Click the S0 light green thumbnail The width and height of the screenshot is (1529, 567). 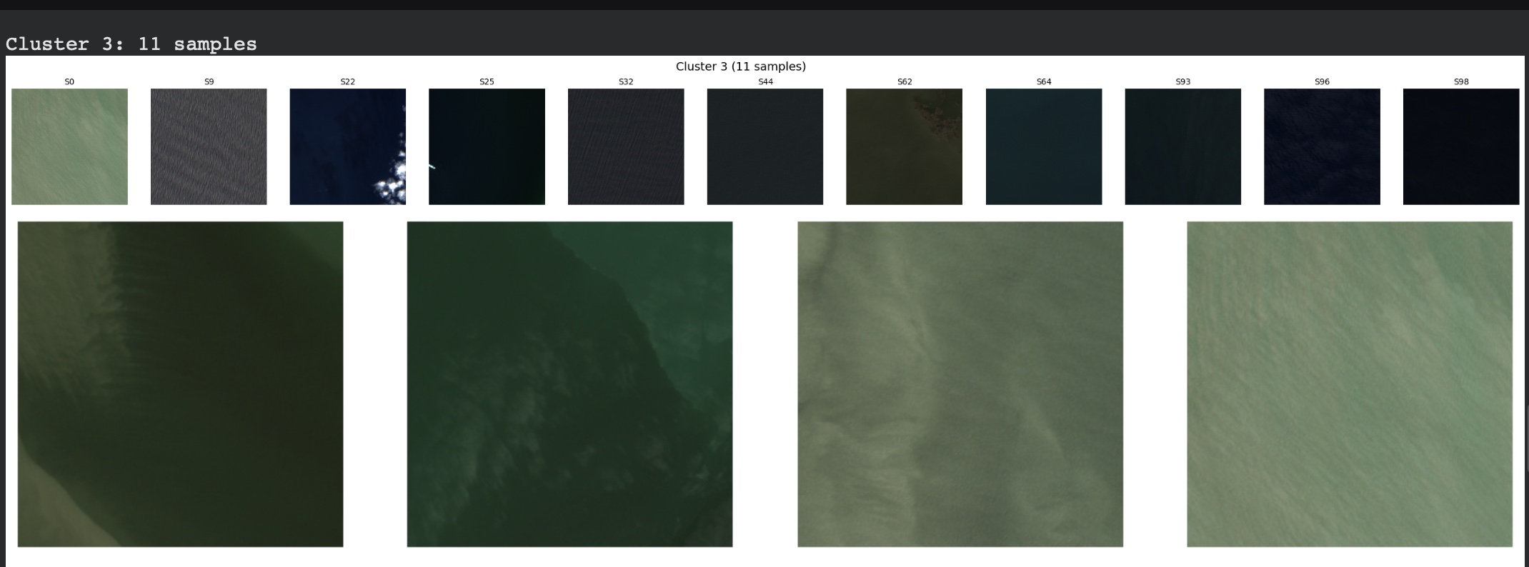click(69, 146)
